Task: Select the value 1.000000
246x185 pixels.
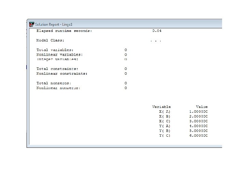Action: coord(199,112)
